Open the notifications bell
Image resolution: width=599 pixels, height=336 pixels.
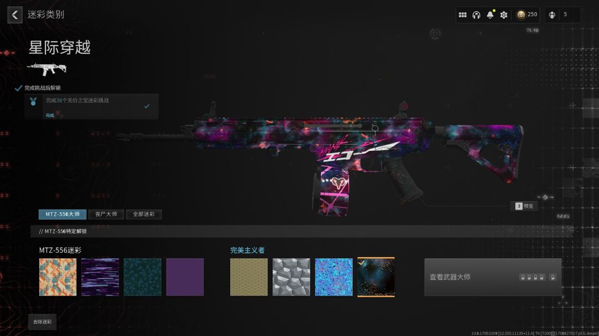coord(490,15)
